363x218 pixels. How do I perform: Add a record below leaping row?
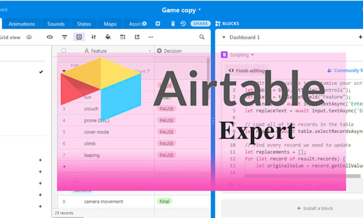coord(64,166)
